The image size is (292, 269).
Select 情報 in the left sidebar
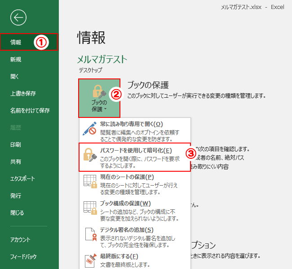(x=17, y=42)
